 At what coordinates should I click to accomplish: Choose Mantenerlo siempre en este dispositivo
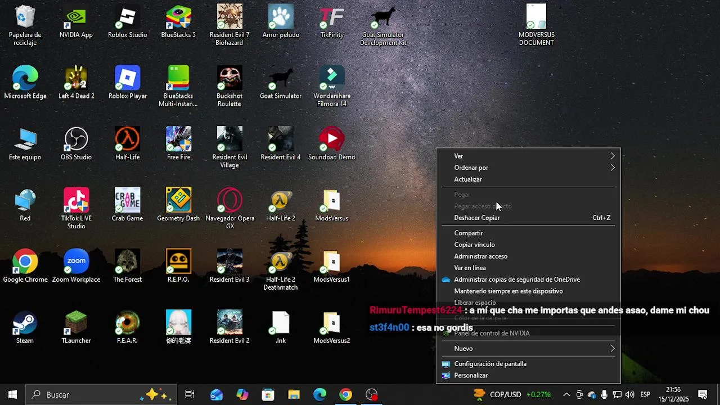tap(528, 291)
